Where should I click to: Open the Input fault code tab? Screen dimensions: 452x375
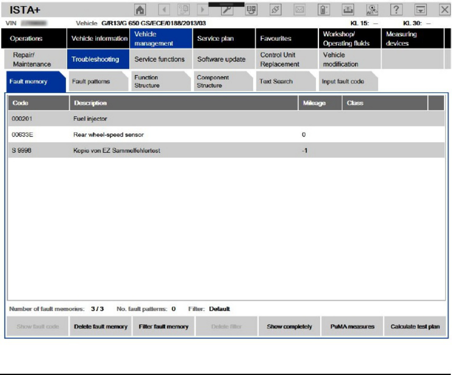point(348,82)
